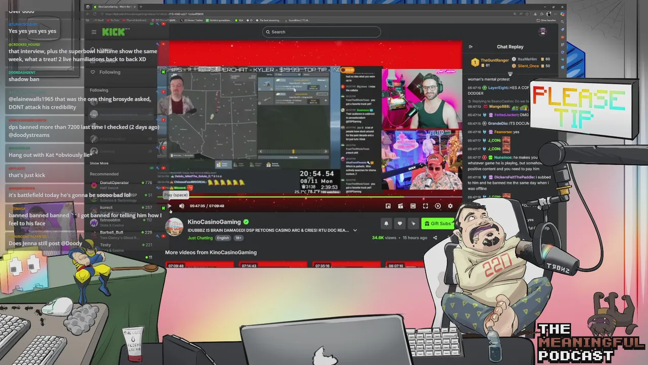Click chat username Nunsince
Image resolution: width=648 pixels, height=365 pixels.
503,158
